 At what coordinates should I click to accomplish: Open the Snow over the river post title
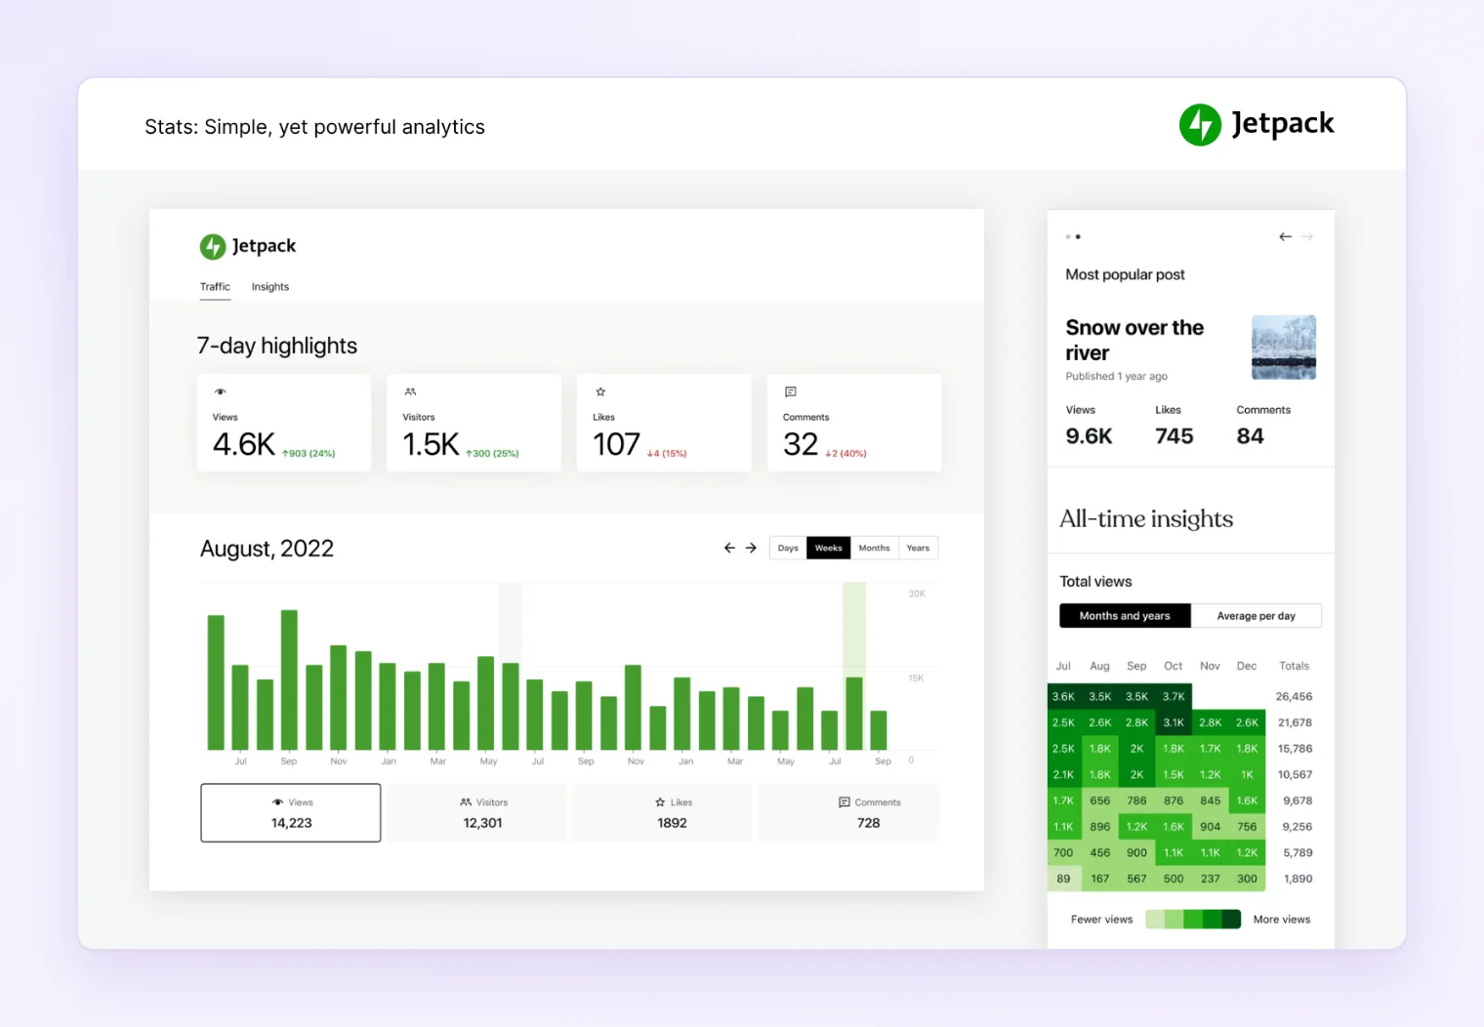click(x=1134, y=340)
